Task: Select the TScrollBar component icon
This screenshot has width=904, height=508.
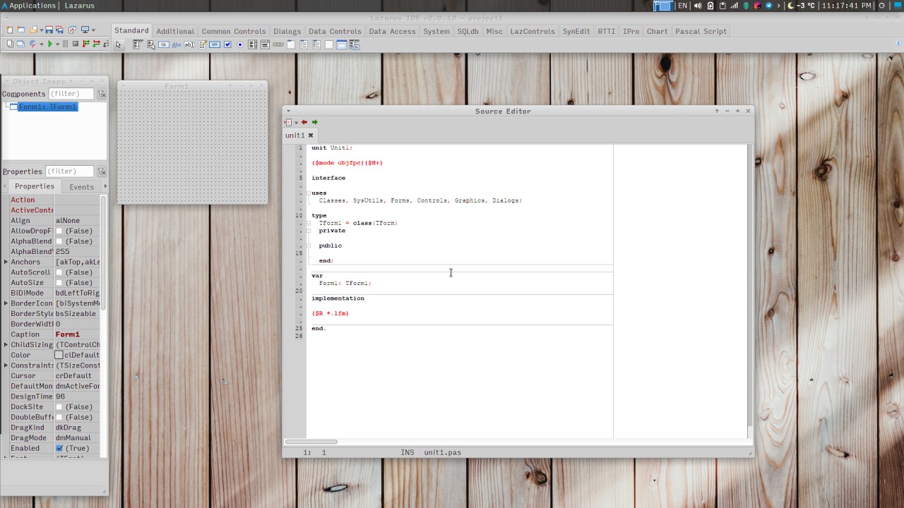Action: click(x=278, y=44)
